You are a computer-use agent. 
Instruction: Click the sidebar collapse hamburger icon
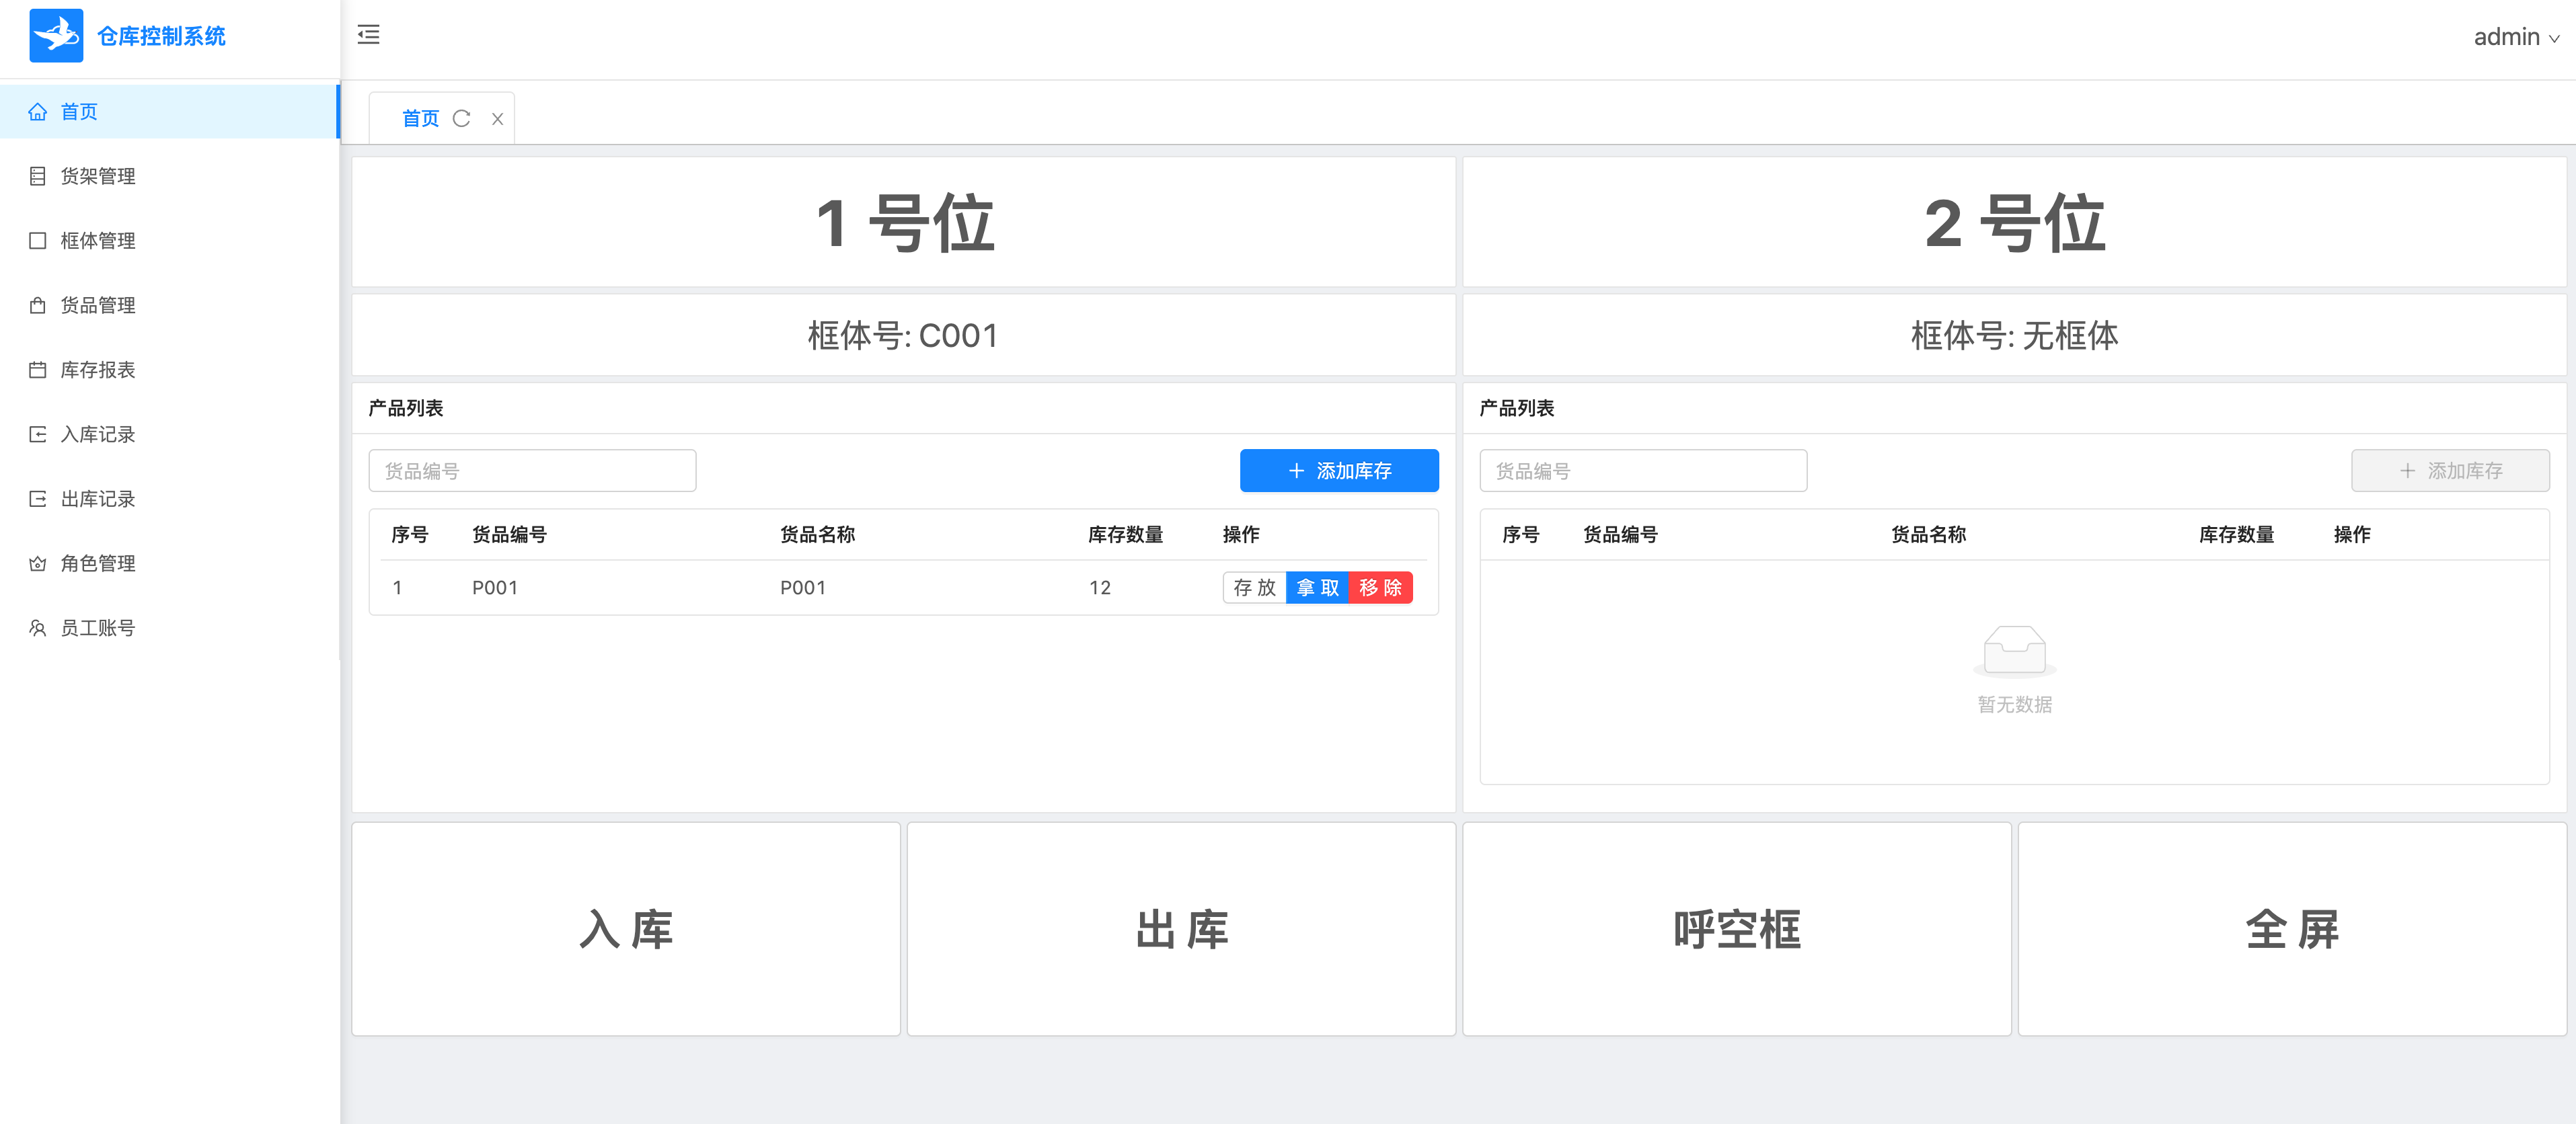(368, 35)
